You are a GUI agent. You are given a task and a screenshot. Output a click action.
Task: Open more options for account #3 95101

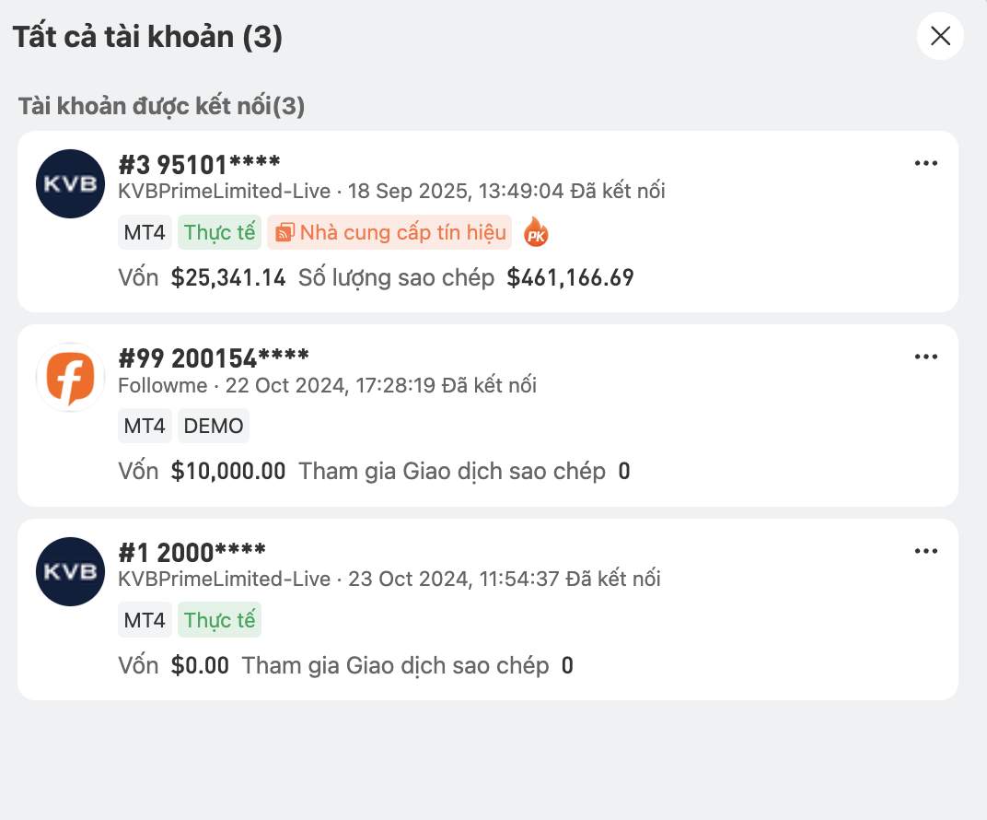click(925, 164)
